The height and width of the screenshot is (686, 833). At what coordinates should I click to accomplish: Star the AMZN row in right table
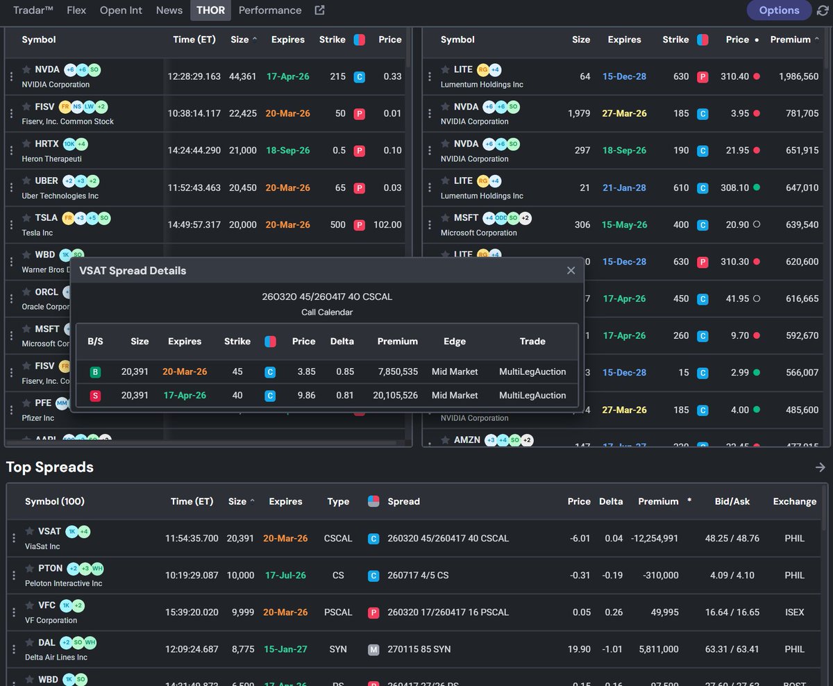pos(445,440)
